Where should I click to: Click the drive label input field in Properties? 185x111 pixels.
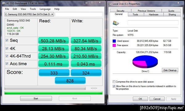point(153,22)
